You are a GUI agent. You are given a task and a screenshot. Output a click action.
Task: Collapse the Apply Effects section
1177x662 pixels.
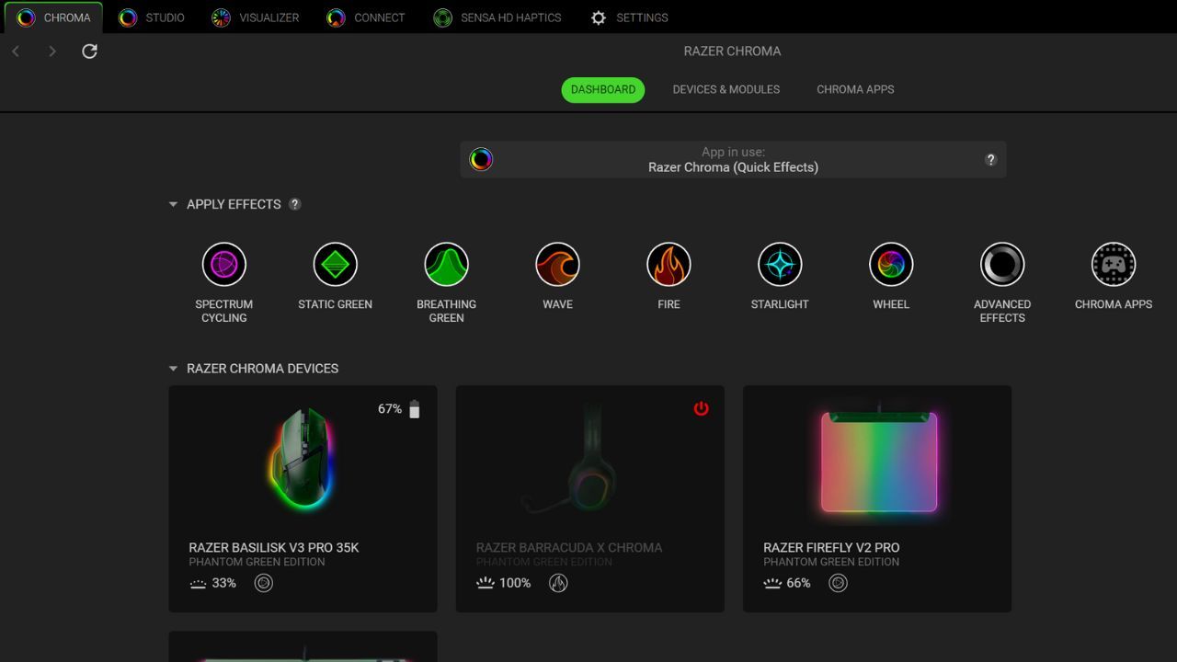point(173,204)
